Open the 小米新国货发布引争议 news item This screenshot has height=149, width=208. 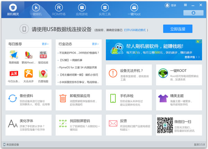[x=78, y=82]
